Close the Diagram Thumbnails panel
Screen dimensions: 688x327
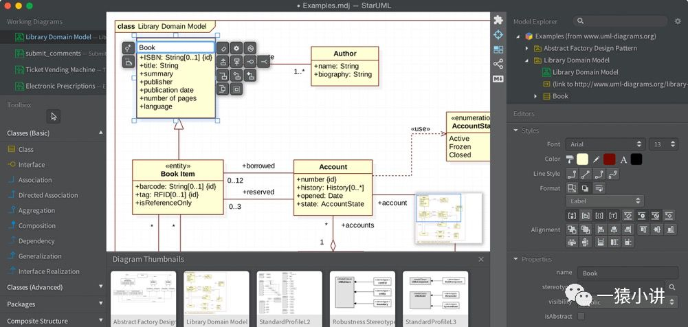(481, 260)
